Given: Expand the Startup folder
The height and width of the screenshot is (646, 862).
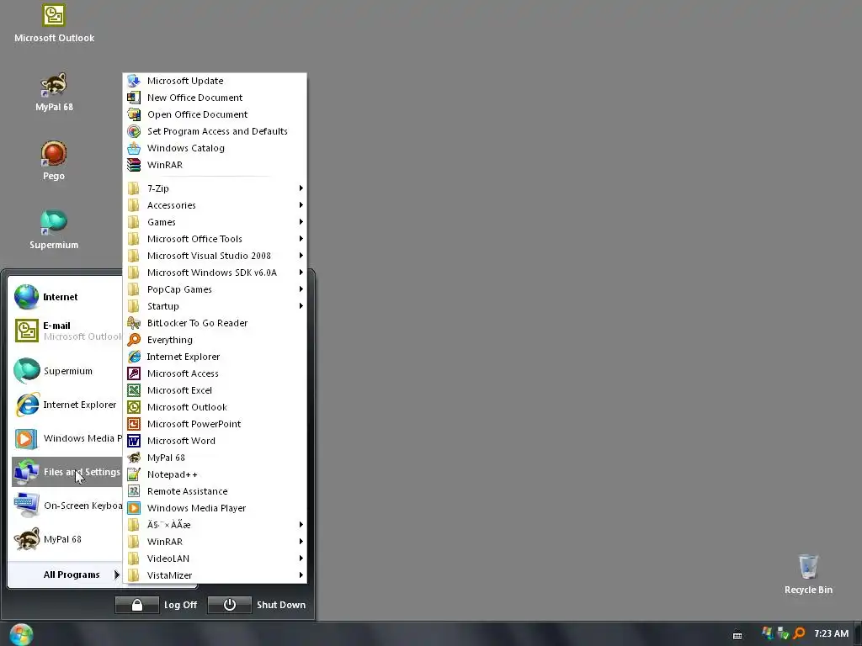Looking at the screenshot, I should click(x=215, y=306).
